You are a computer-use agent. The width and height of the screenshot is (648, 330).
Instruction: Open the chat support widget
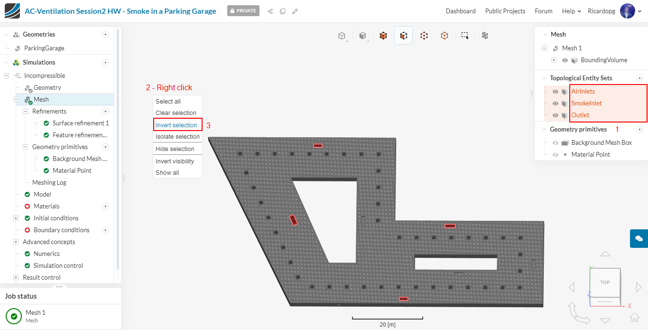pos(639,238)
